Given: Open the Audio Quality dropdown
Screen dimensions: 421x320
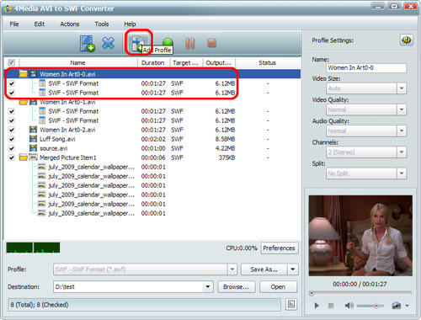Looking at the screenshot, I should [402, 131].
